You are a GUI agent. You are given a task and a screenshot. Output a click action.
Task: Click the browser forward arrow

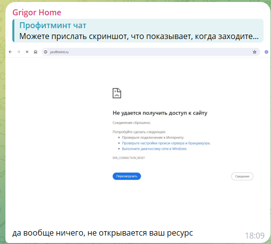point(19,52)
